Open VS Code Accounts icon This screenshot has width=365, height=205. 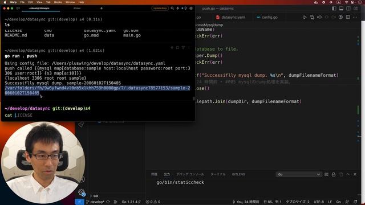[x=82, y=179]
